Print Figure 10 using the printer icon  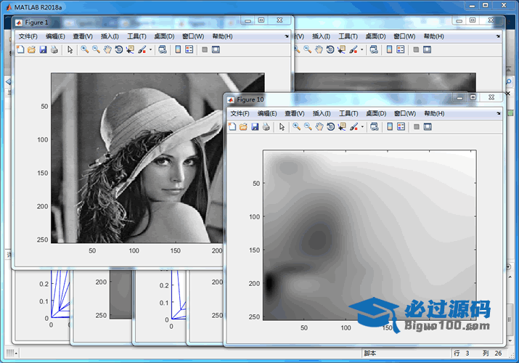click(266, 127)
